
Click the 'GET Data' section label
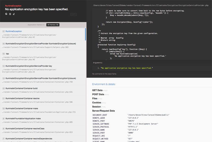tap(97, 90)
